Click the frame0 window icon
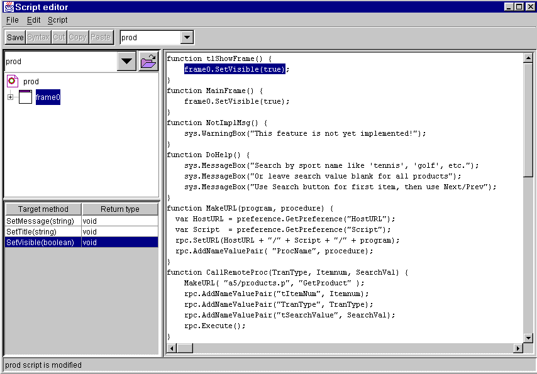The image size is (537, 374). coord(25,97)
